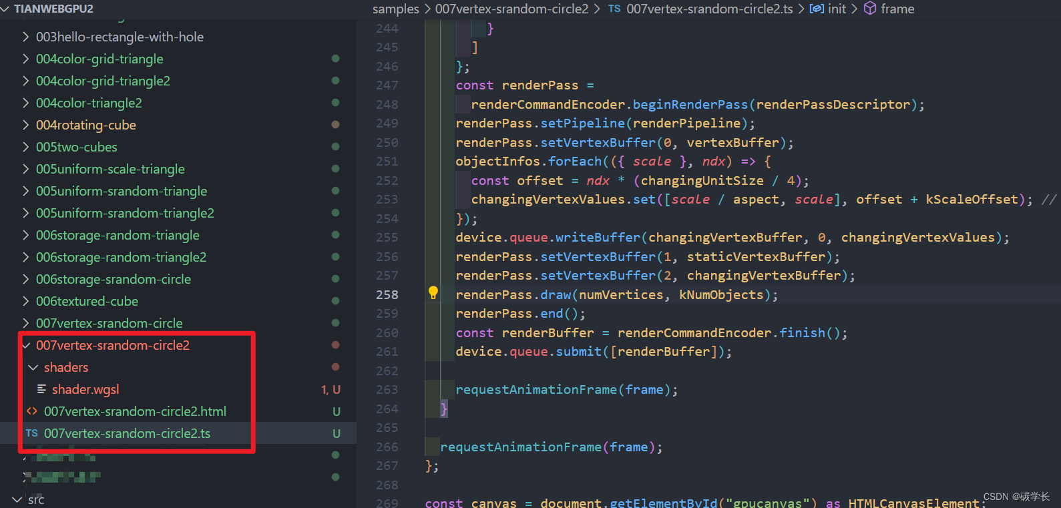Click changingUnitSize on line 270
The height and width of the screenshot is (508, 1061).
pos(702,181)
